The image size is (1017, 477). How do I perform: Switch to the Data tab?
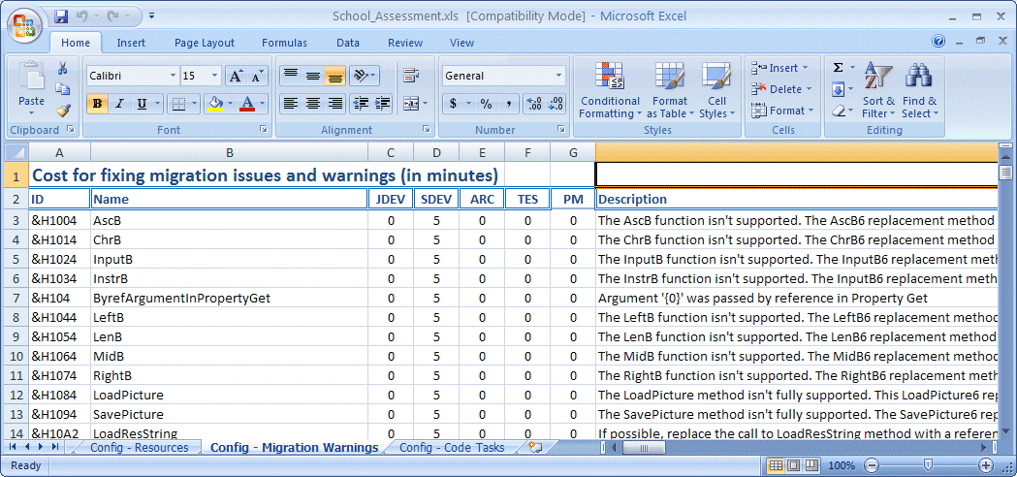pyautogui.click(x=348, y=43)
